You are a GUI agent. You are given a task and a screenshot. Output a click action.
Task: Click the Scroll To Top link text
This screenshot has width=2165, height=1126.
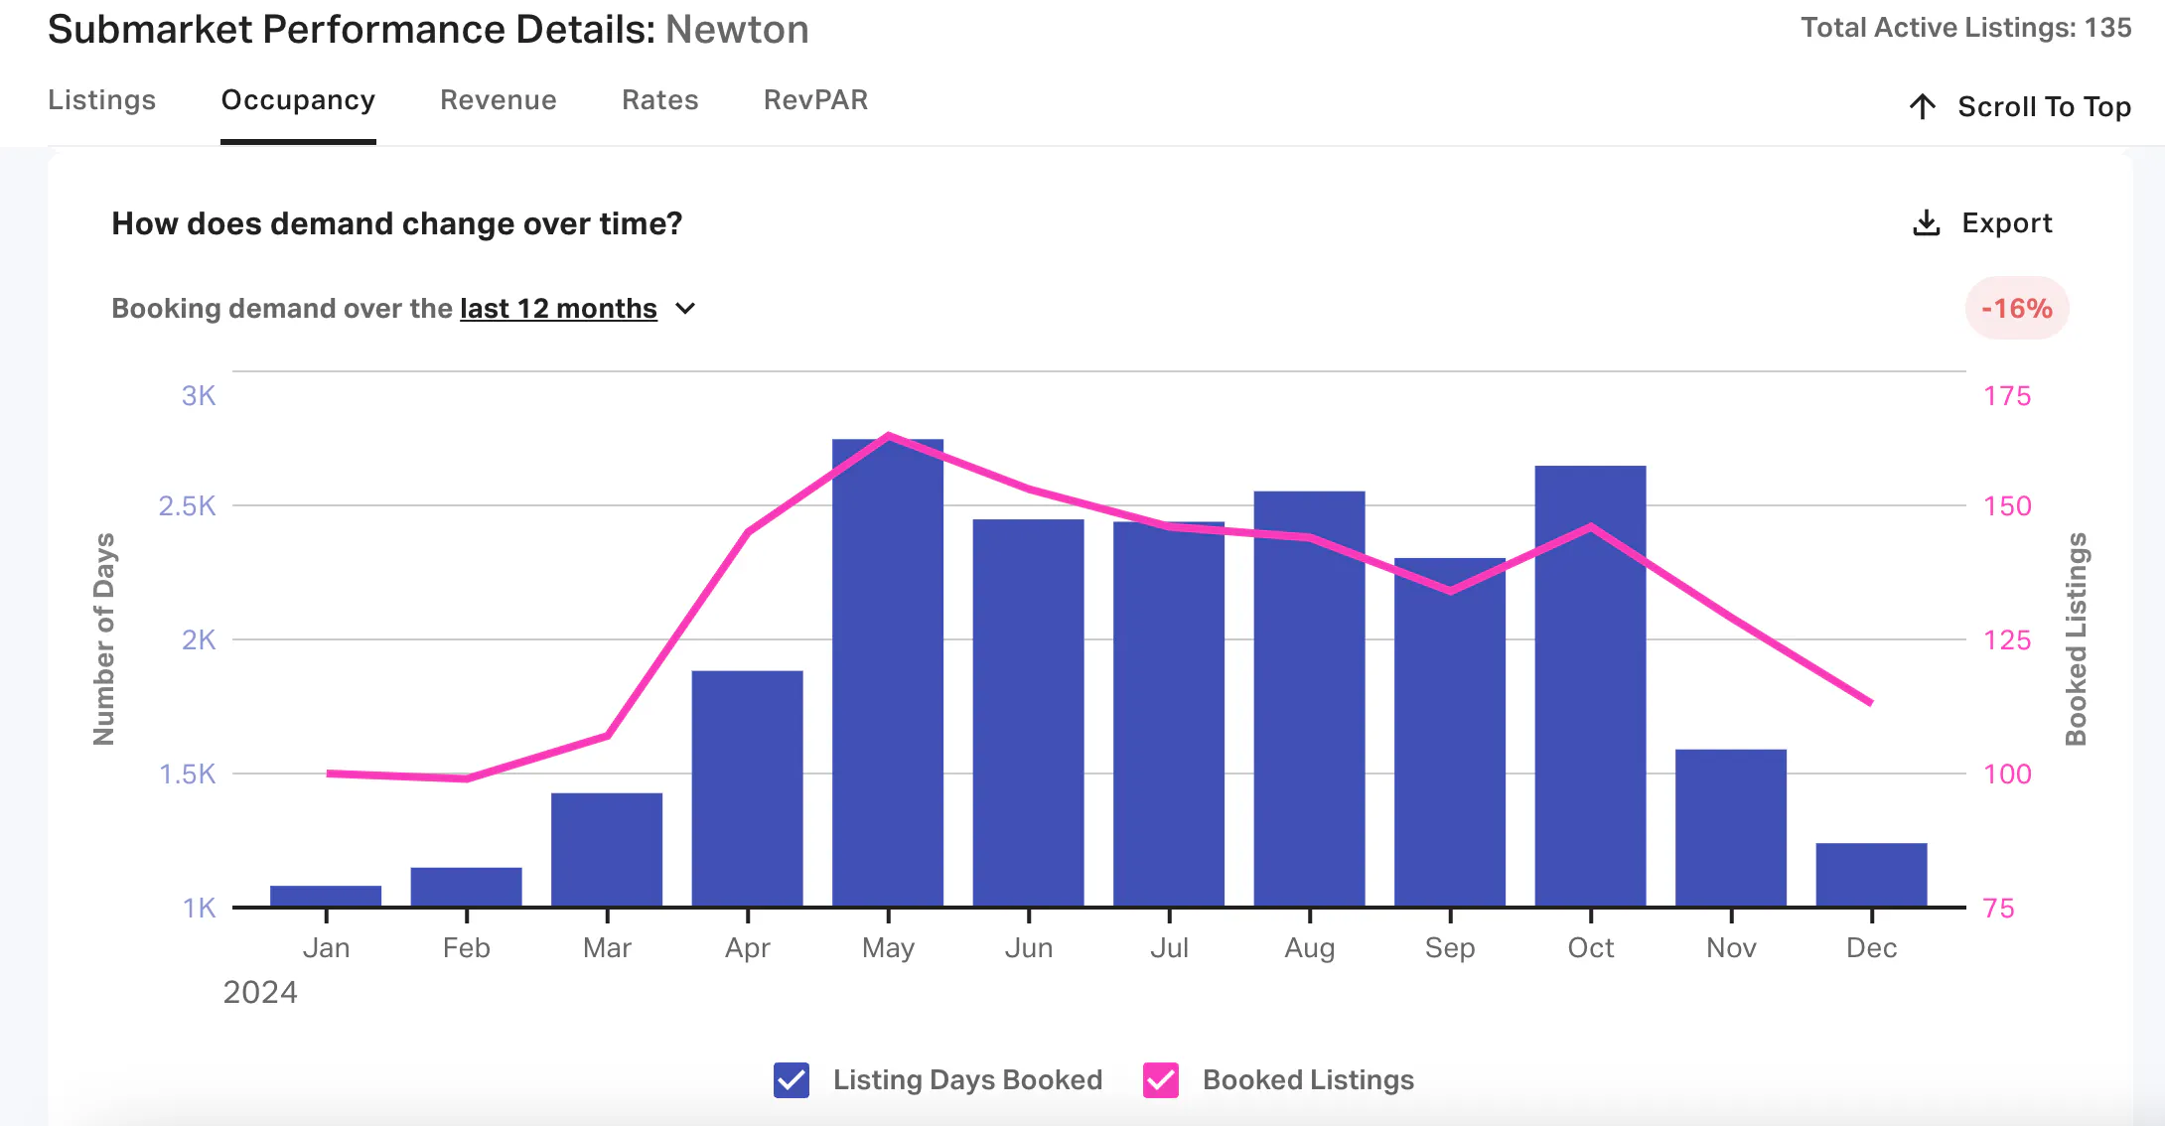tap(2045, 106)
